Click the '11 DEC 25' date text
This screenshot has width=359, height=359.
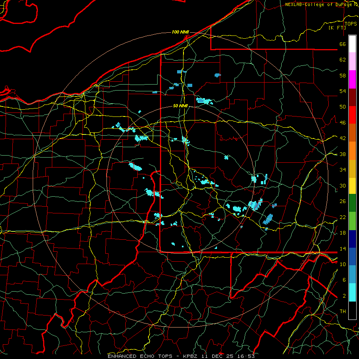coord(218,356)
